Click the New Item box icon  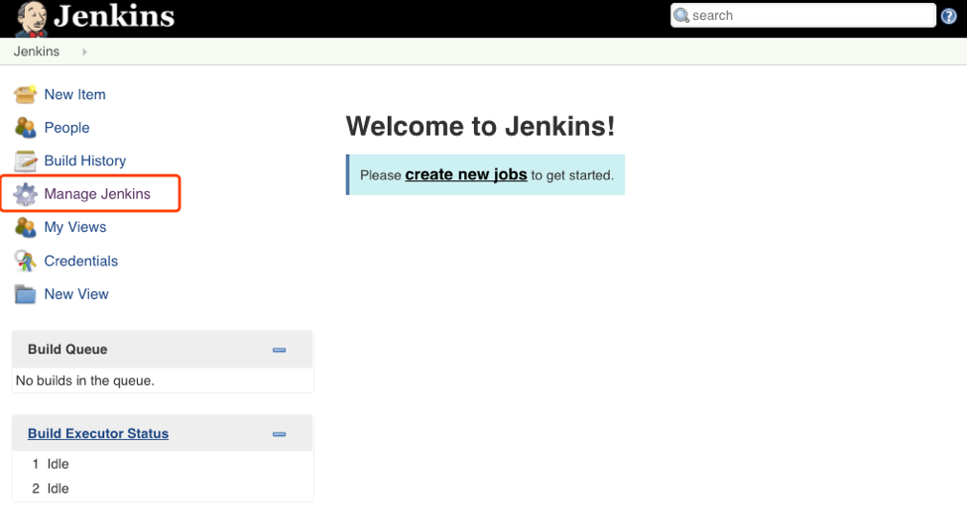(x=25, y=94)
